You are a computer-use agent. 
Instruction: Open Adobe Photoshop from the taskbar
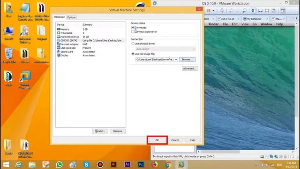[141, 164]
